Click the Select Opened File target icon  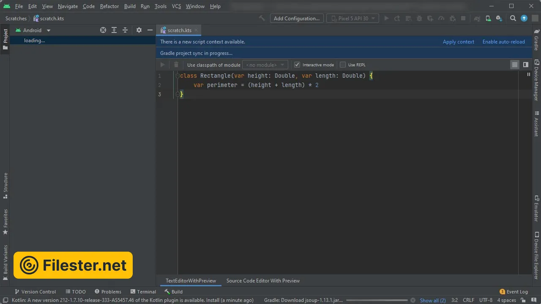tap(103, 30)
